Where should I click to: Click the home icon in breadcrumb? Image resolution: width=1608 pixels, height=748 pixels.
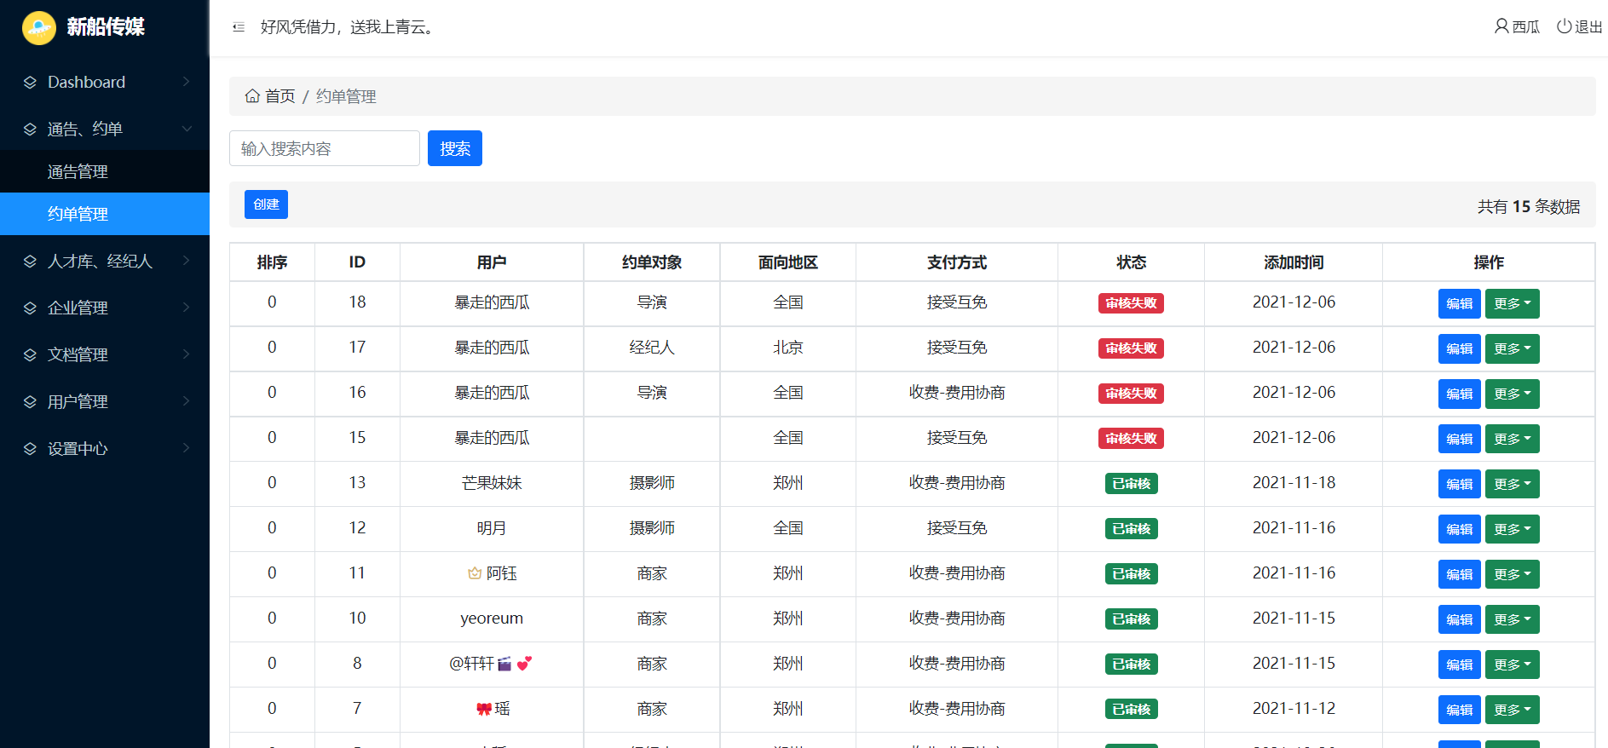[x=252, y=96]
